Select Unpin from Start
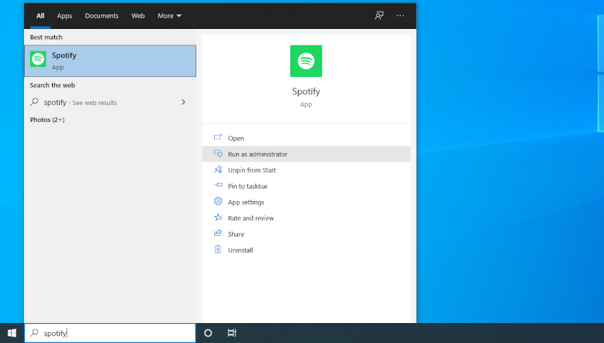 (306, 169)
